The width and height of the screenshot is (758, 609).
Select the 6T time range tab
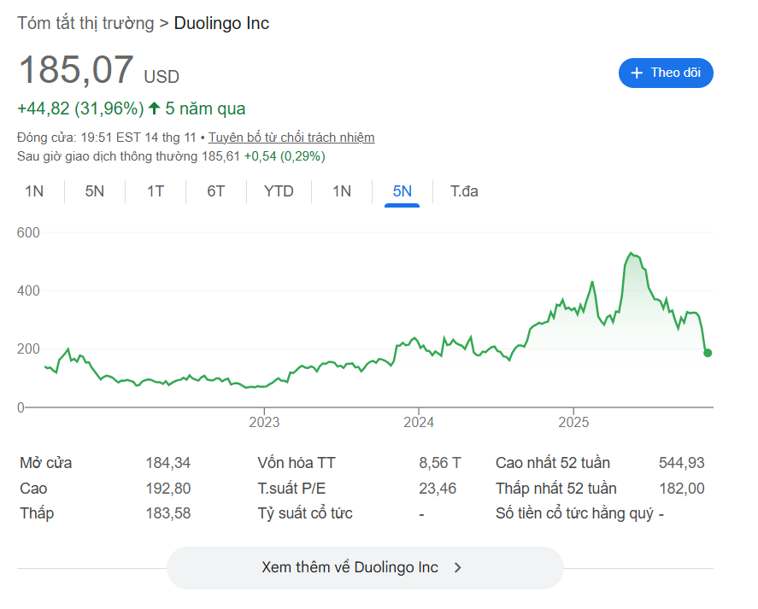coord(215,191)
